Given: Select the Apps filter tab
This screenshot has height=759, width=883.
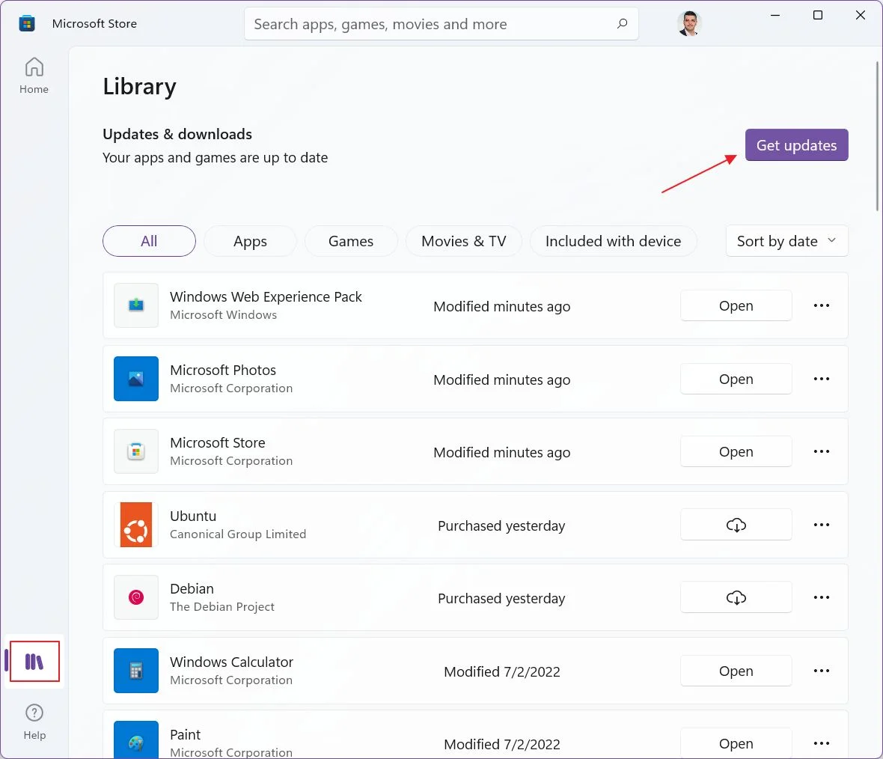Looking at the screenshot, I should click(250, 241).
